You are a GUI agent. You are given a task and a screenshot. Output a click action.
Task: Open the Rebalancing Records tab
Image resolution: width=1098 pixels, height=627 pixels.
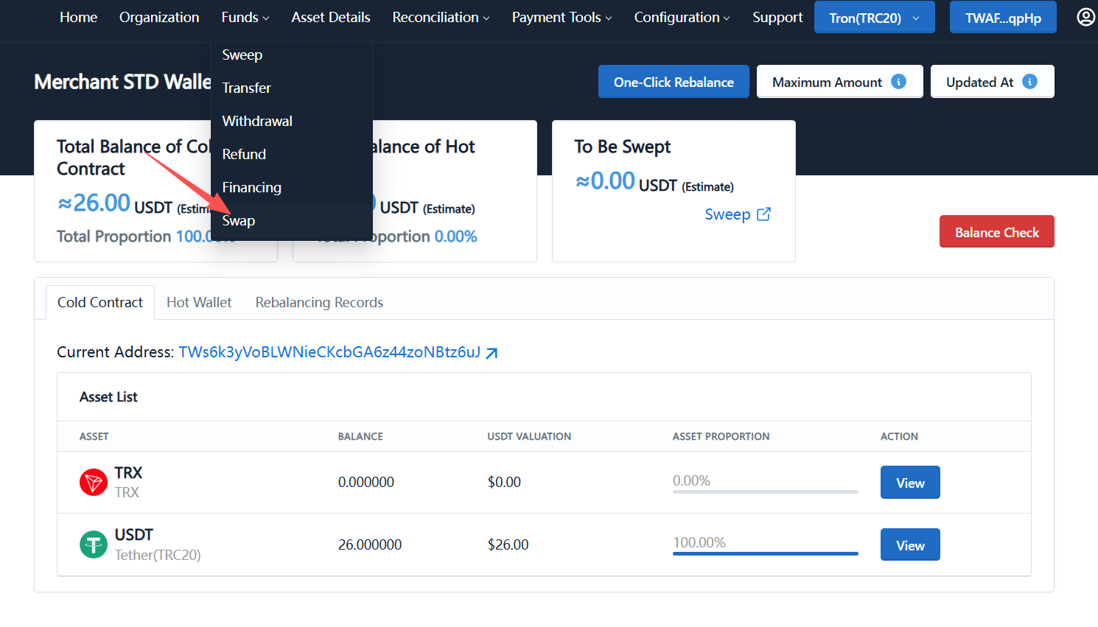[319, 303]
